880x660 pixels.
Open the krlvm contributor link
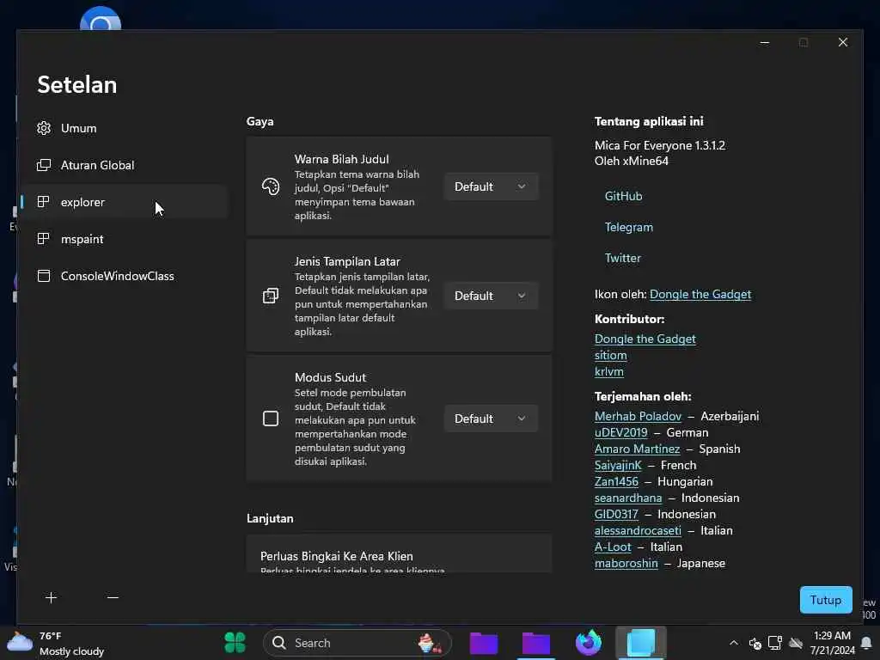[x=609, y=371]
